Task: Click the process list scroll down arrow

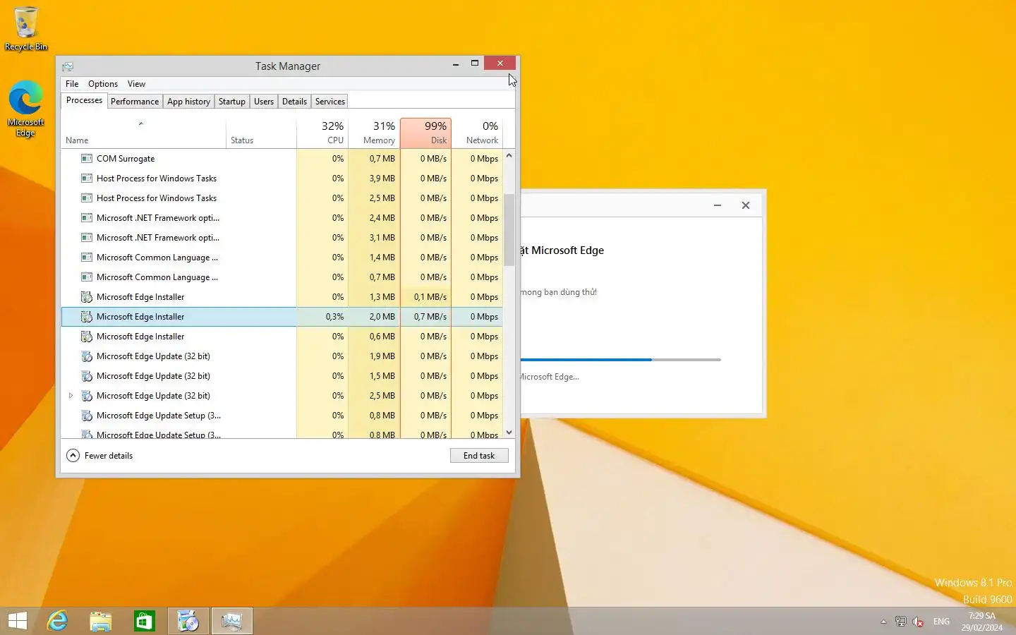Action: (x=509, y=433)
